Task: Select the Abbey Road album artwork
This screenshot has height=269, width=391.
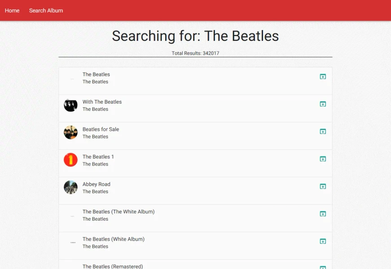Action: (x=70, y=187)
